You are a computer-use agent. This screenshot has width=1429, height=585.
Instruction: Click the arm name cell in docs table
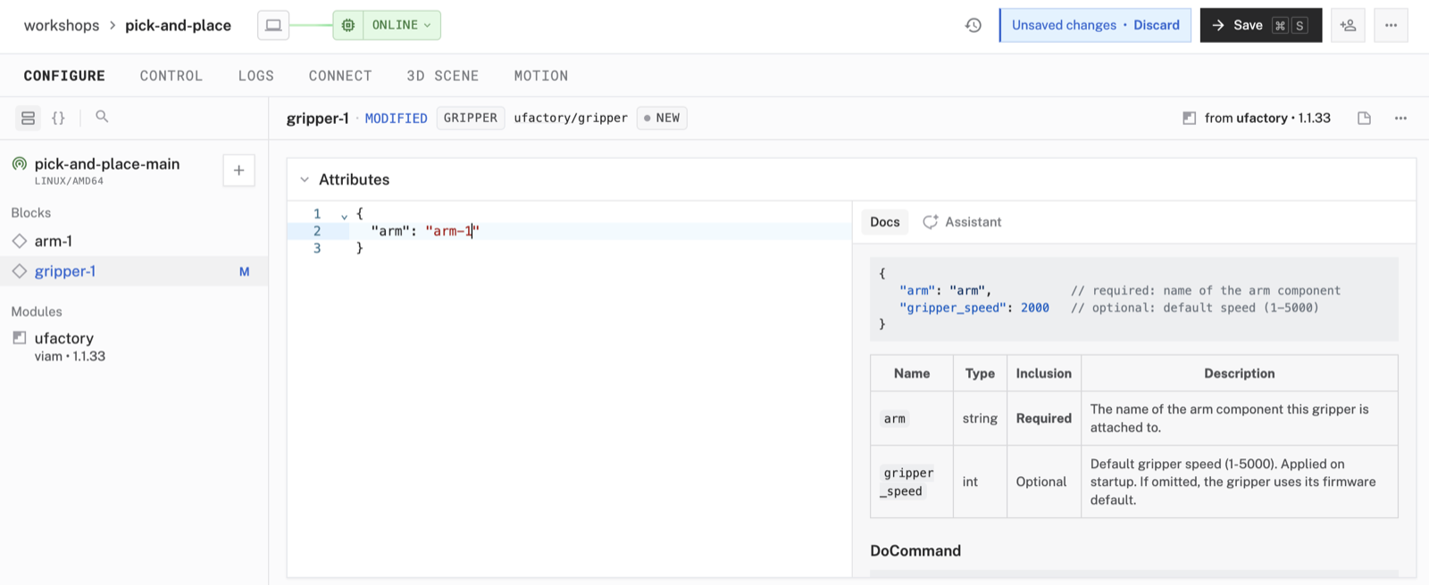912,418
